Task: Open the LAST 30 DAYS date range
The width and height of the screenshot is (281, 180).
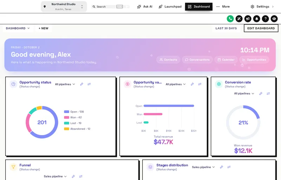Action: (226, 28)
